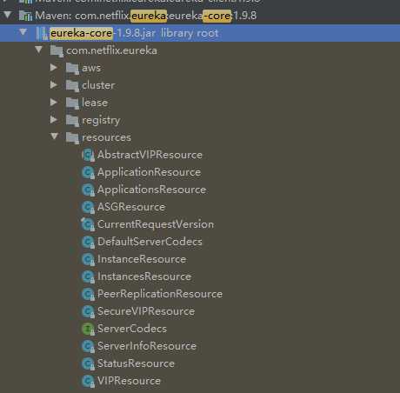The height and width of the screenshot is (393, 400).
Task: Click the resources folder icon
Action: (x=72, y=138)
